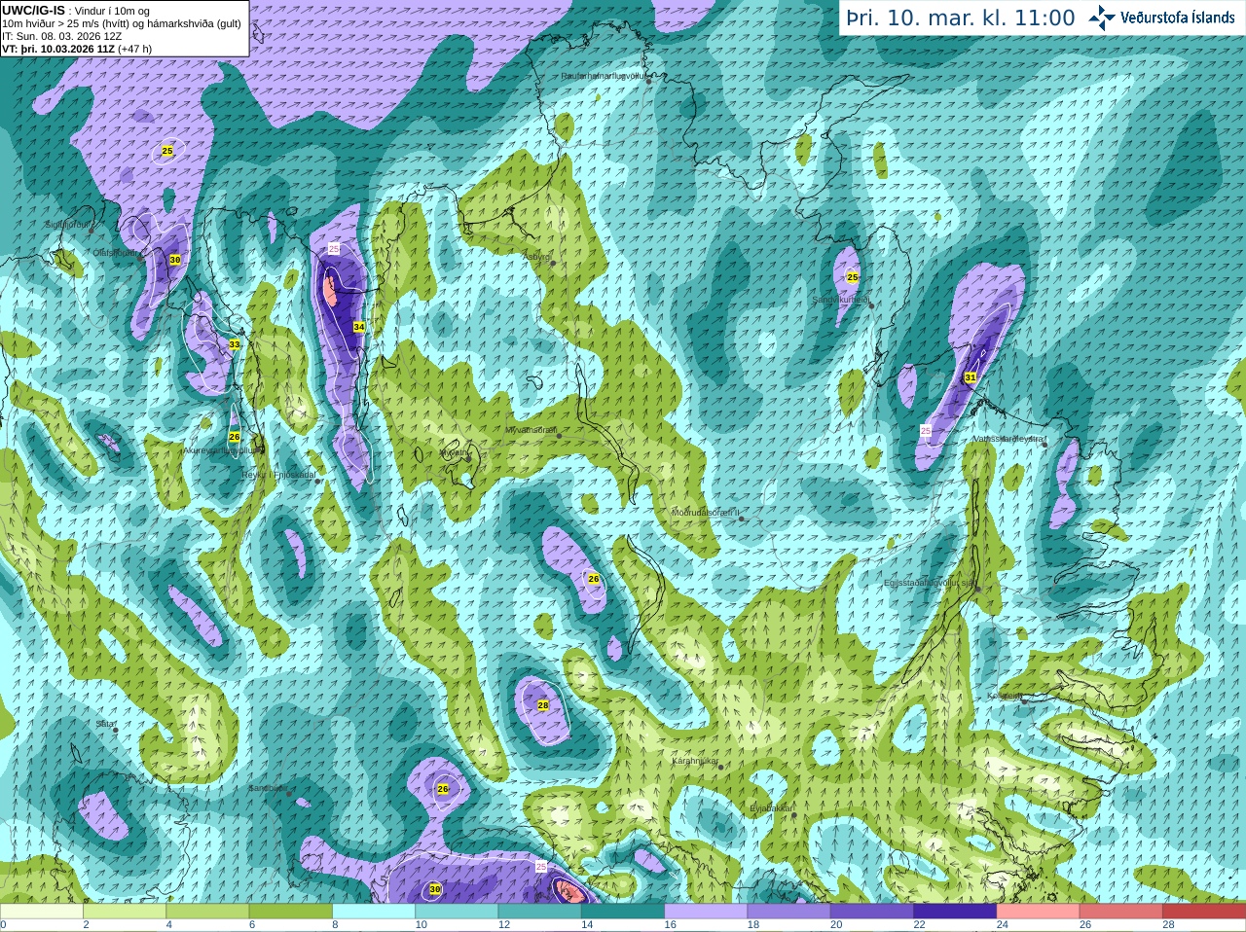Pick the 14–16 m/s dark teal legend swatch
The width and height of the screenshot is (1246, 932).
(x=623, y=912)
